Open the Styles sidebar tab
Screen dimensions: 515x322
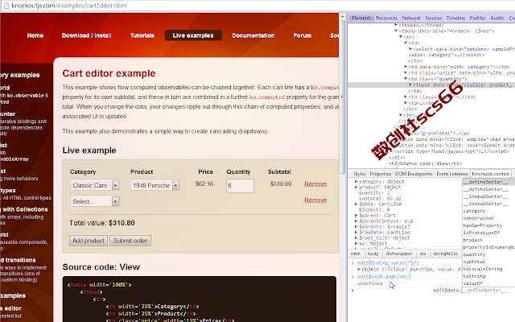coord(360,174)
